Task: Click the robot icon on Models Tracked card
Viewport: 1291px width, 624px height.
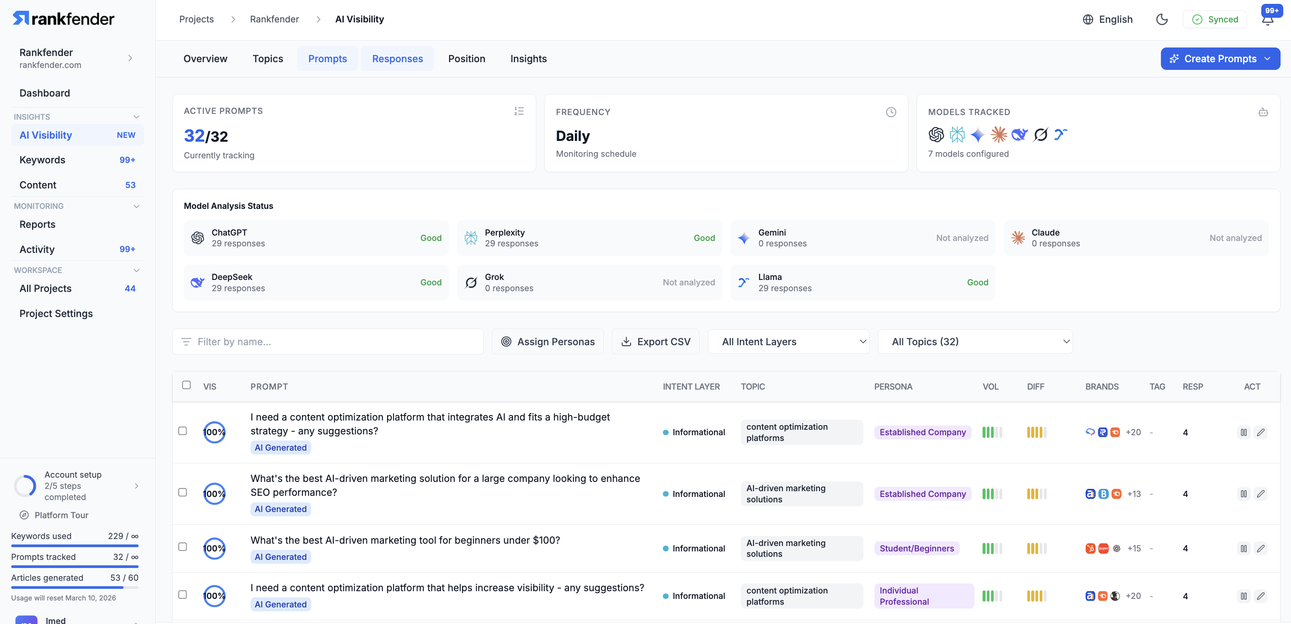Action: tap(1264, 112)
